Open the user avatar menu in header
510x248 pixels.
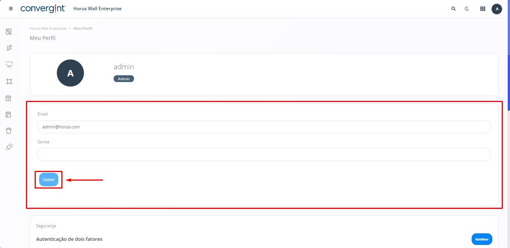point(497,9)
